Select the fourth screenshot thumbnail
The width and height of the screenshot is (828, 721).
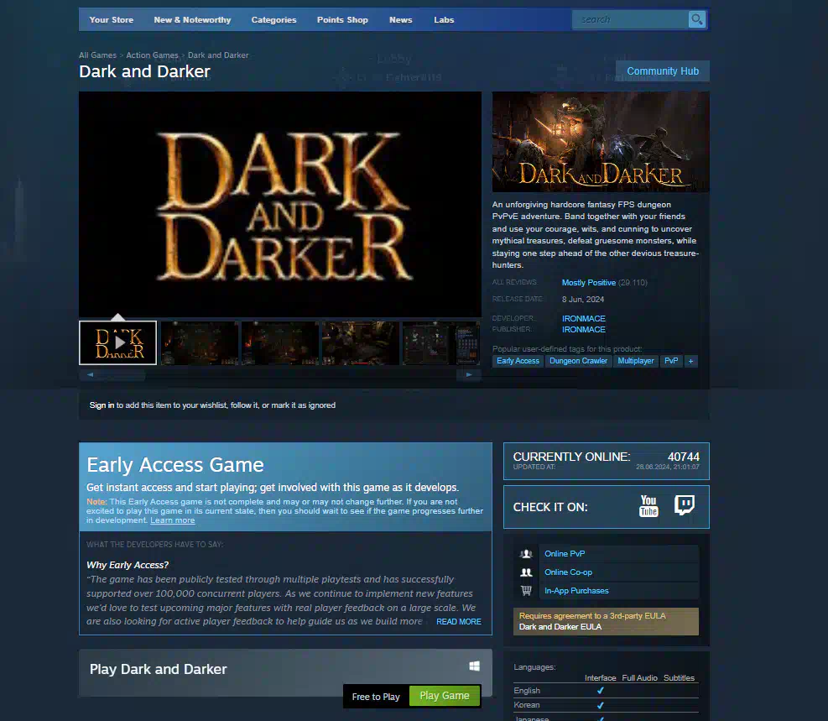click(x=361, y=342)
